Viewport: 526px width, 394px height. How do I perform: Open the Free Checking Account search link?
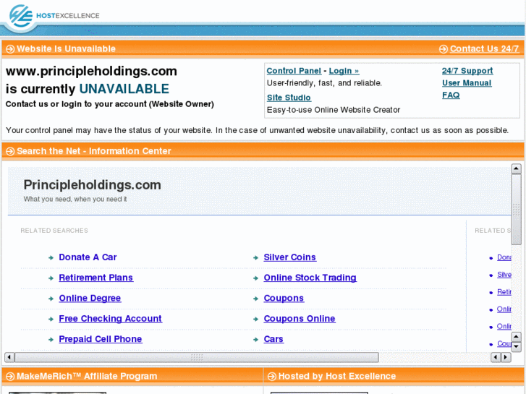coord(111,319)
